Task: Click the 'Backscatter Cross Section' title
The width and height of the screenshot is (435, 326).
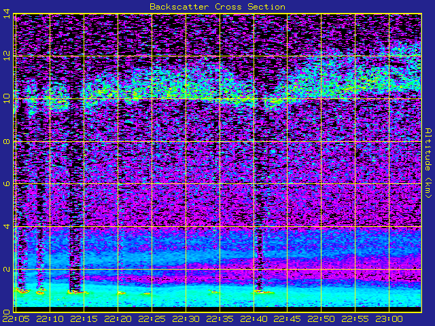Action: 217,7
